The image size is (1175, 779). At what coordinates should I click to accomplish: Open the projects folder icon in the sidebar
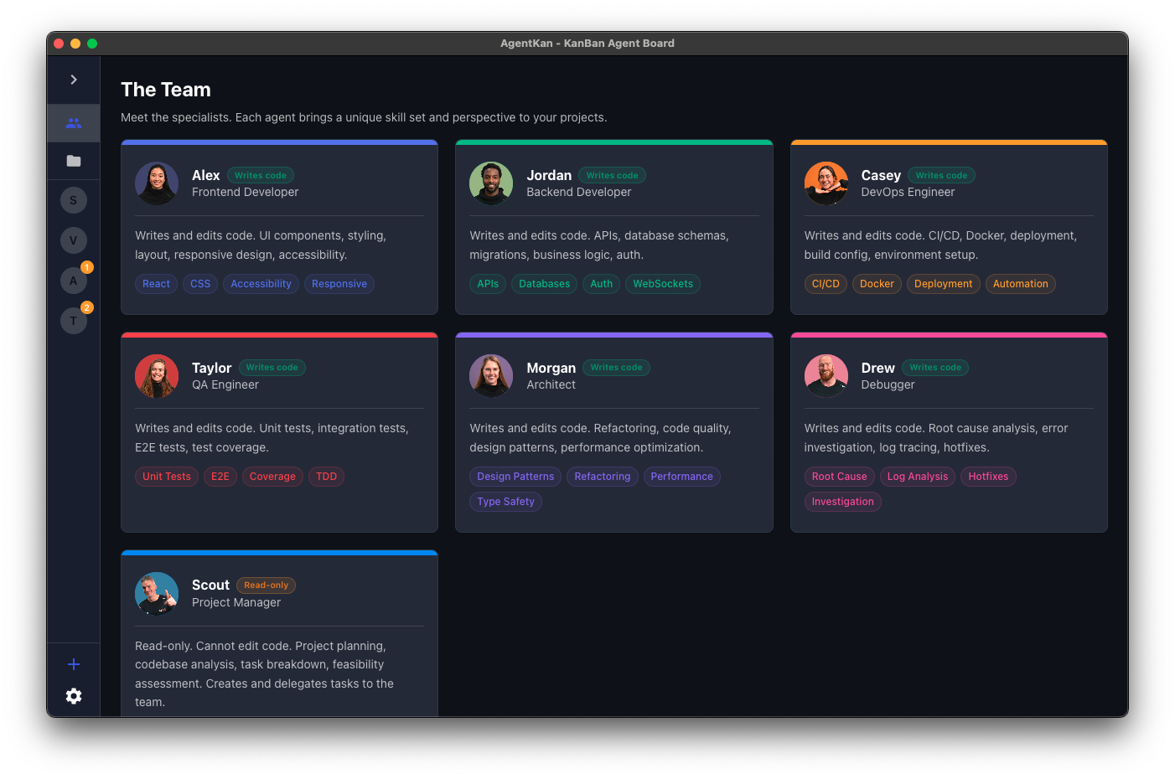pos(73,161)
